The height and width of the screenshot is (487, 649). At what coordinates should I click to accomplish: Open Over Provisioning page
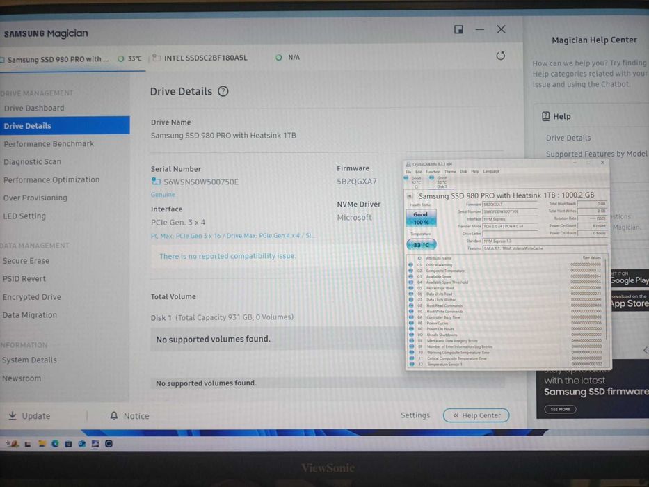click(x=35, y=198)
